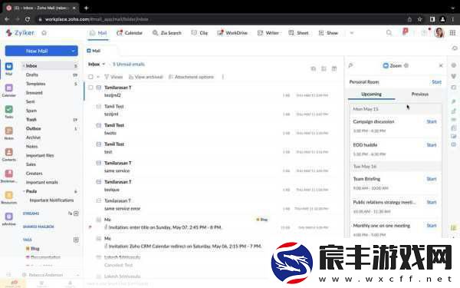Tick the select-all emails checkbox
This screenshot has height=288, width=460.
[x=90, y=77]
